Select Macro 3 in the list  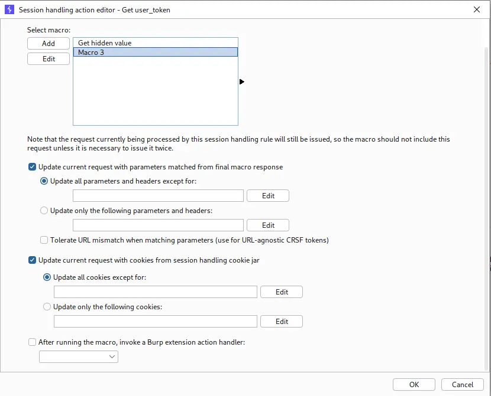point(156,52)
